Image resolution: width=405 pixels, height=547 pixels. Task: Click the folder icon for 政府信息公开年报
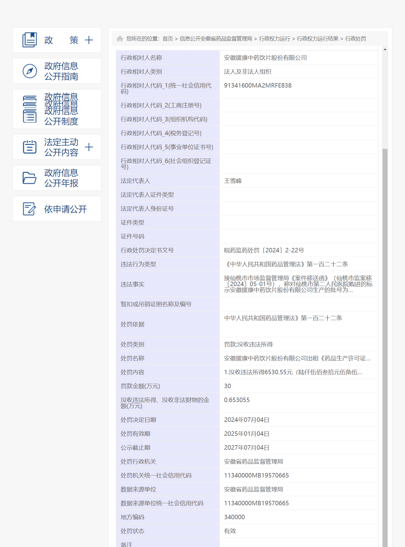(x=30, y=178)
